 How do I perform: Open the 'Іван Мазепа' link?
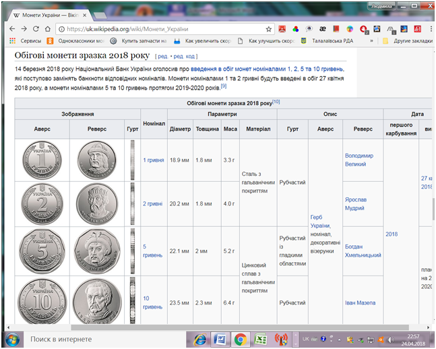[x=360, y=303]
